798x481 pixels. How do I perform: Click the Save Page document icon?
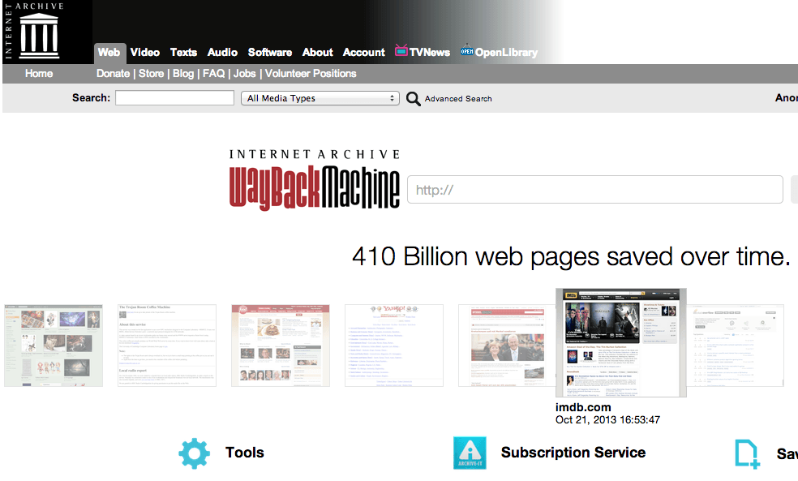click(x=747, y=453)
